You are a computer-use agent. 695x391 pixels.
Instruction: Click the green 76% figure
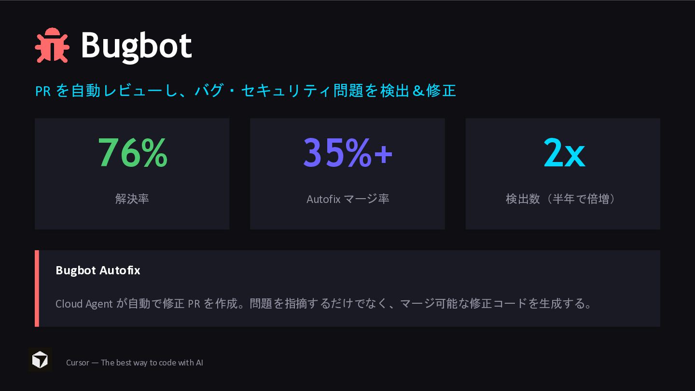click(x=133, y=152)
